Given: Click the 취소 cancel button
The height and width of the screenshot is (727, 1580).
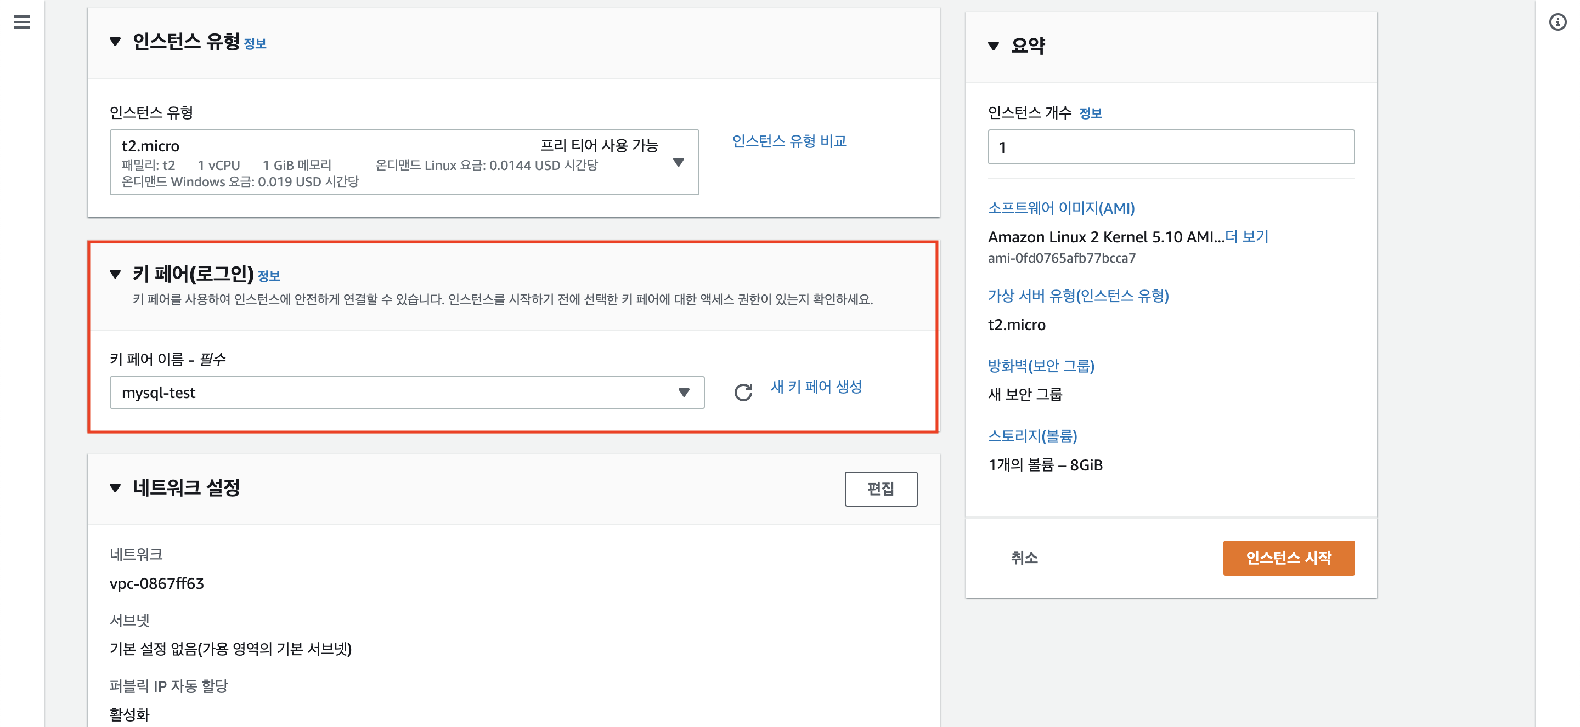Looking at the screenshot, I should click(1024, 558).
